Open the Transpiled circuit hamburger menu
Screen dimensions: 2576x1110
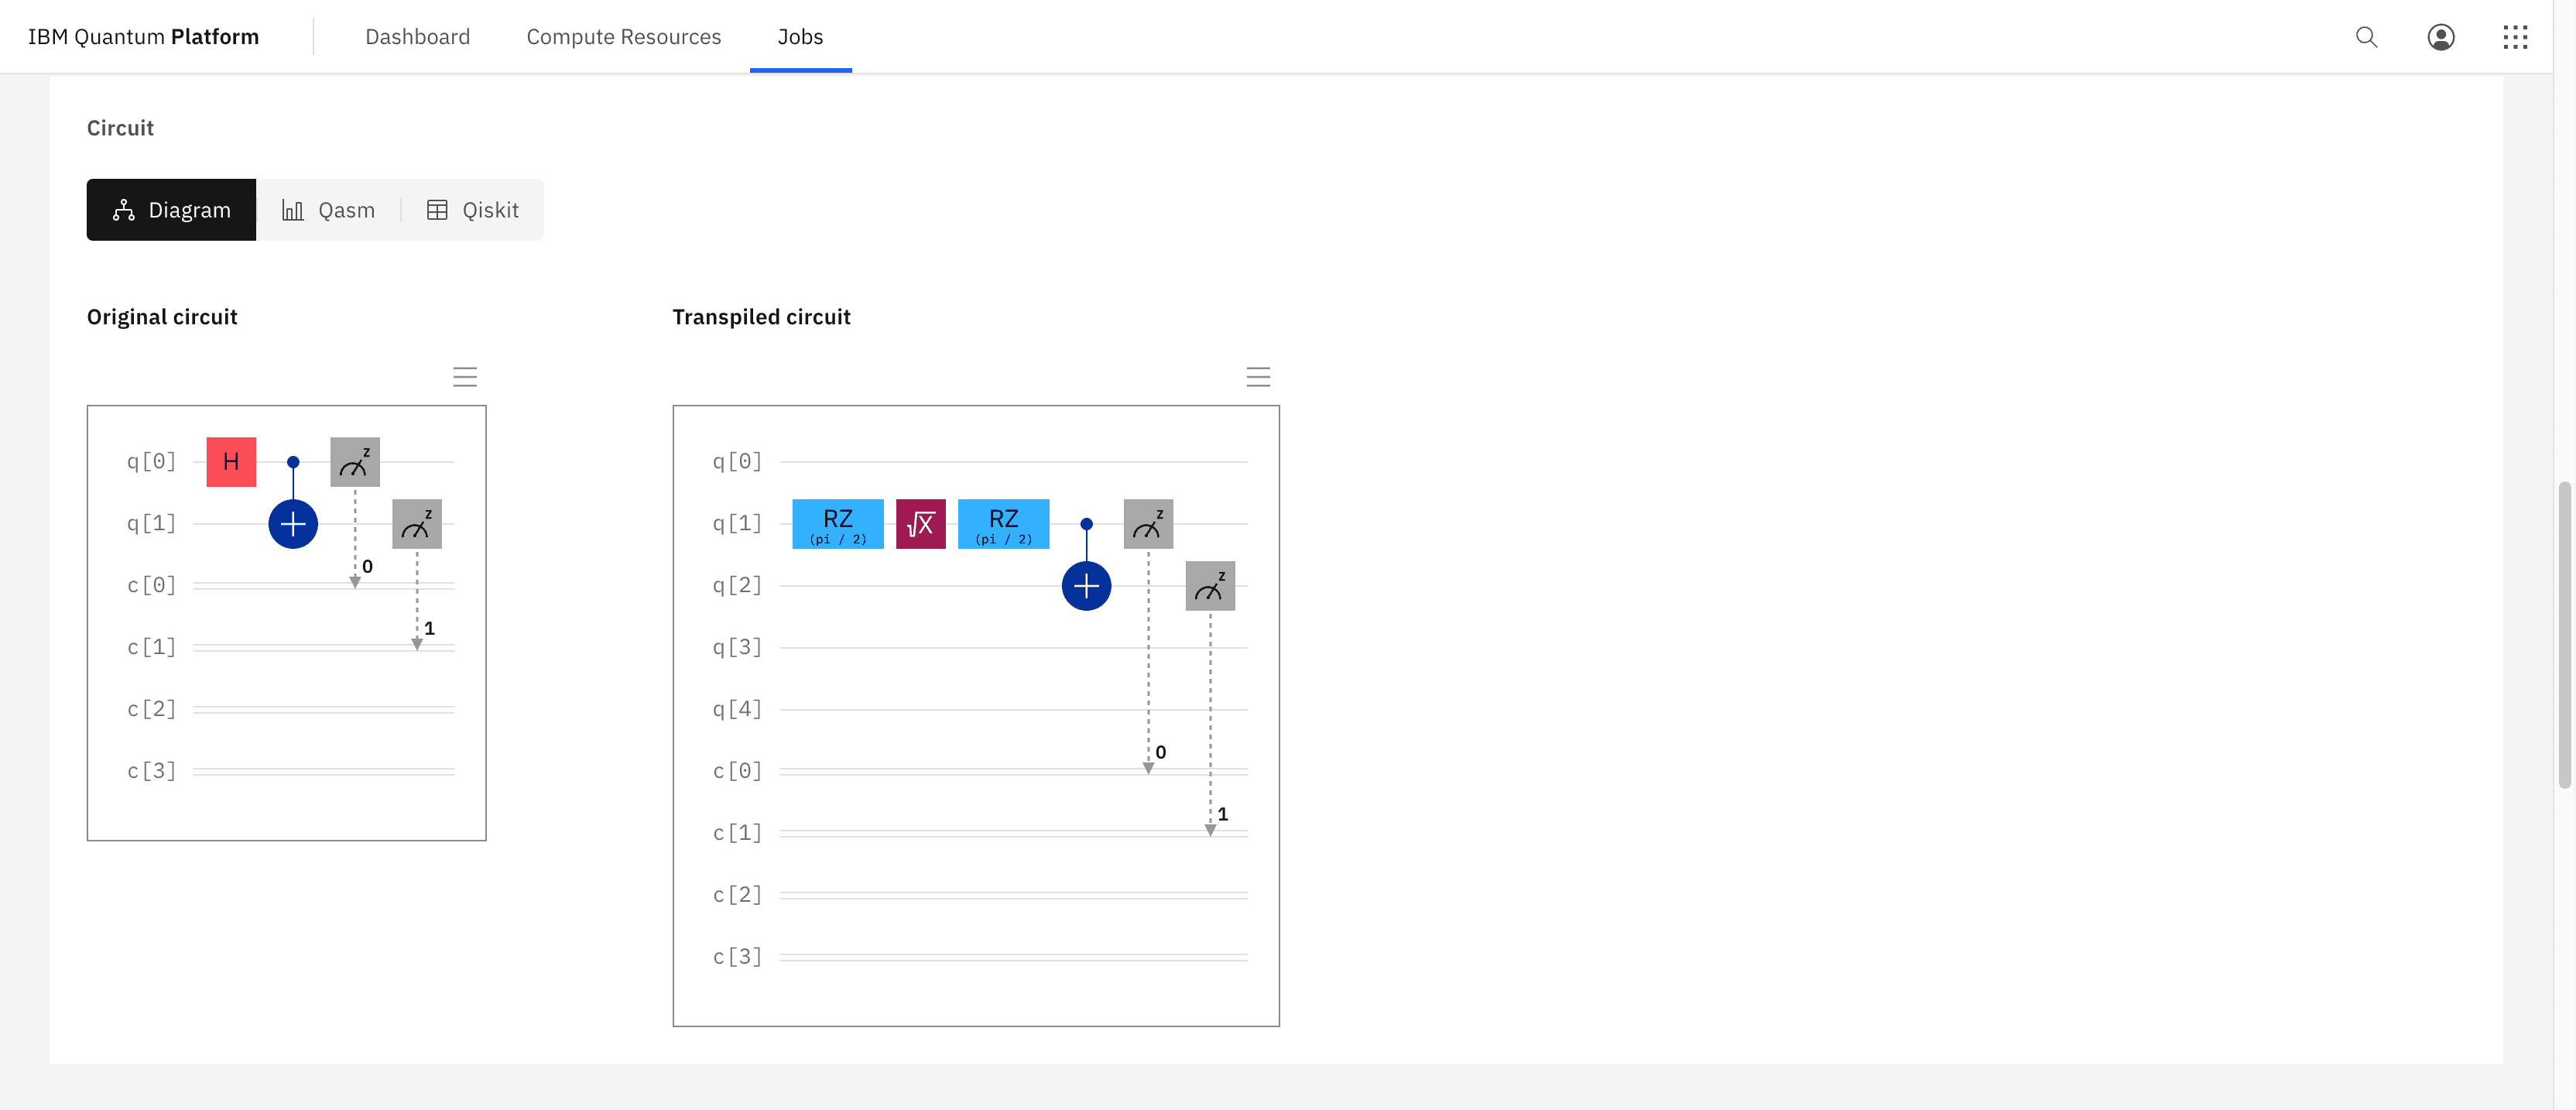pyautogui.click(x=1258, y=377)
